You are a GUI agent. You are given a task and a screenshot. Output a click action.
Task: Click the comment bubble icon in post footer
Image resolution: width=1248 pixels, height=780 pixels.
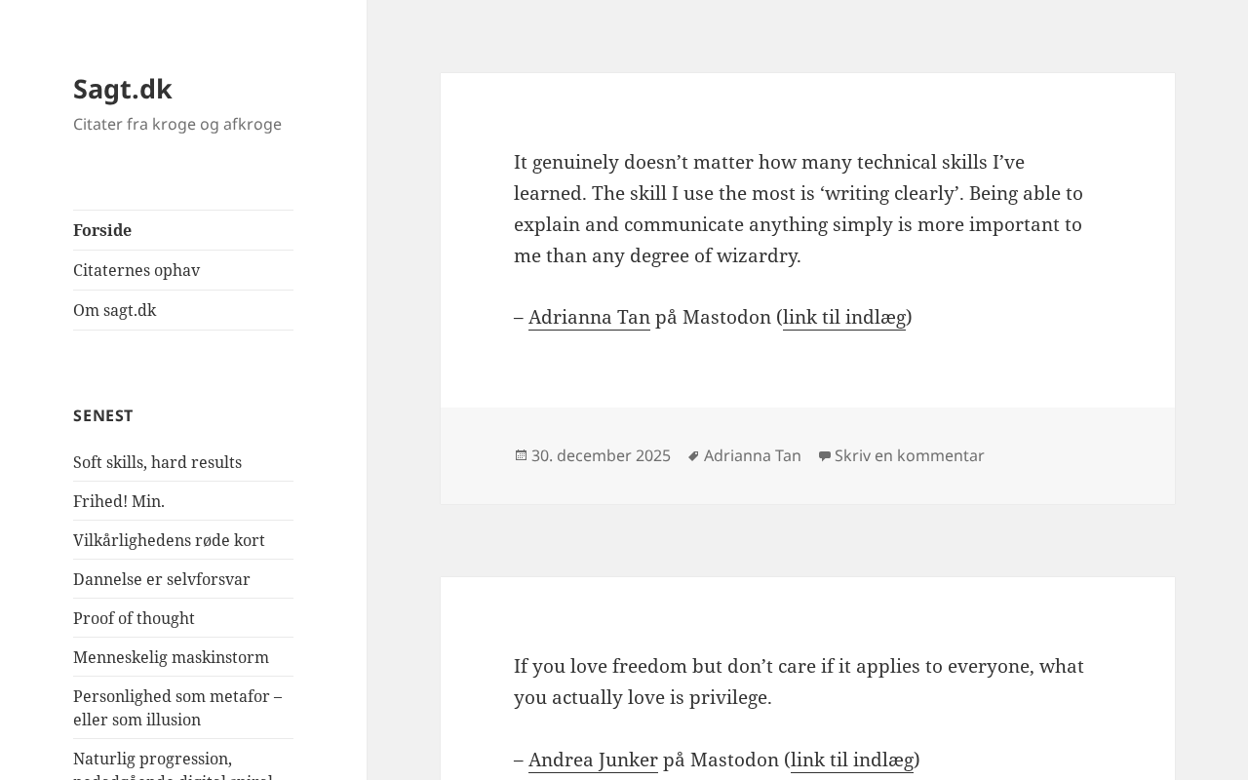(824, 455)
